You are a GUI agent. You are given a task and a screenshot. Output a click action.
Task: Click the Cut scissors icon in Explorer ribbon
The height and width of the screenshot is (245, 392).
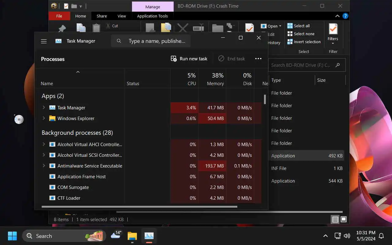[108, 26]
